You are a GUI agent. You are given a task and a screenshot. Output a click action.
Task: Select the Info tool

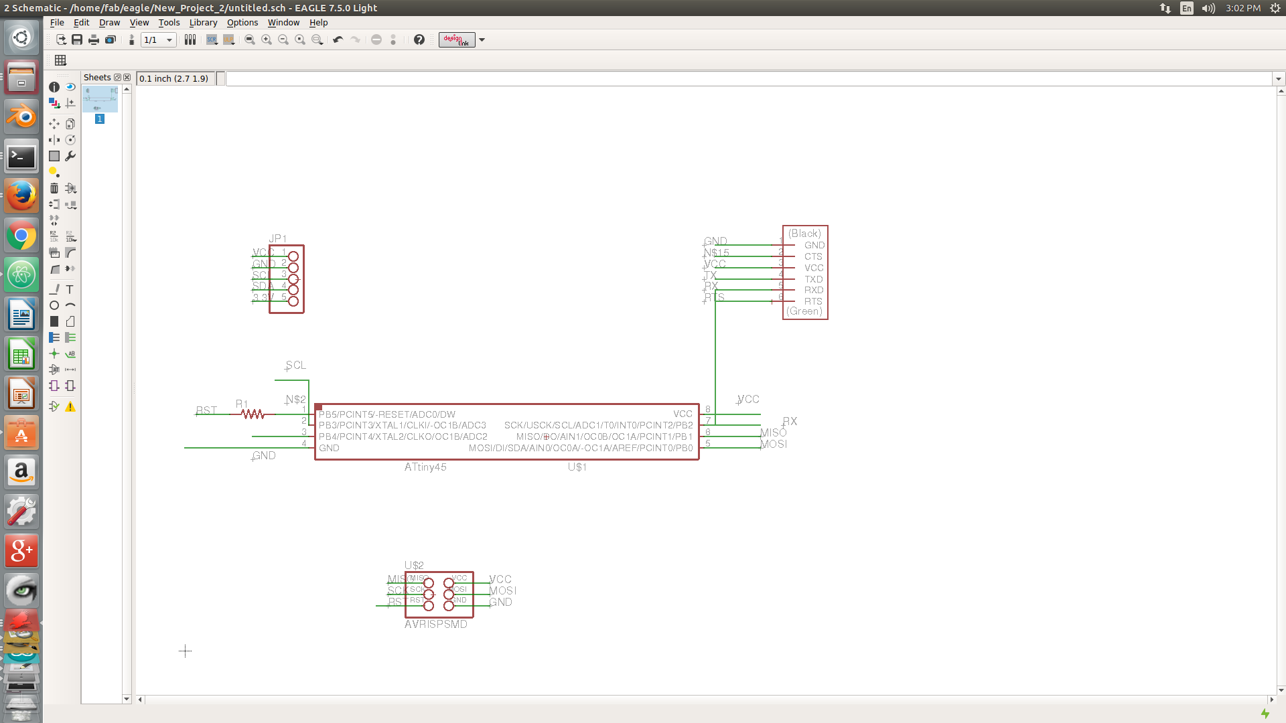[54, 87]
